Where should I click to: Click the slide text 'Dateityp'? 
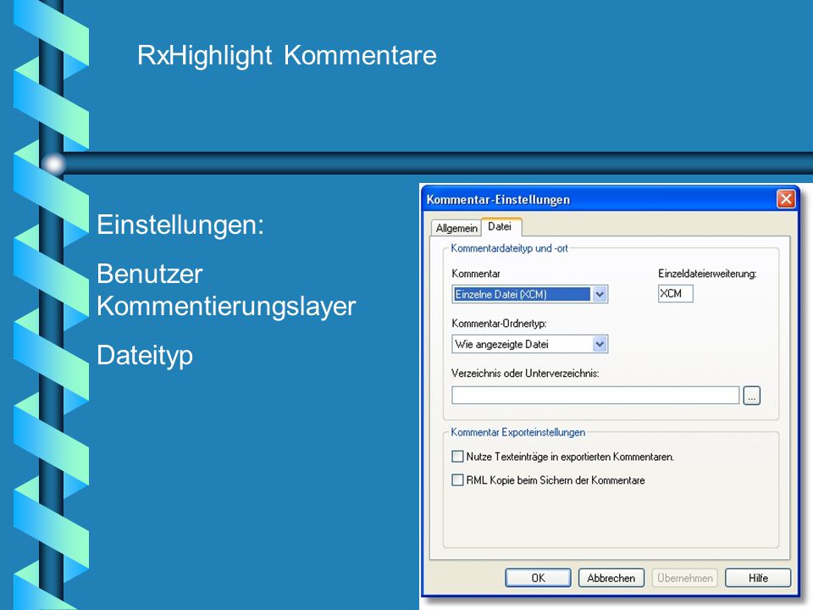tap(145, 356)
